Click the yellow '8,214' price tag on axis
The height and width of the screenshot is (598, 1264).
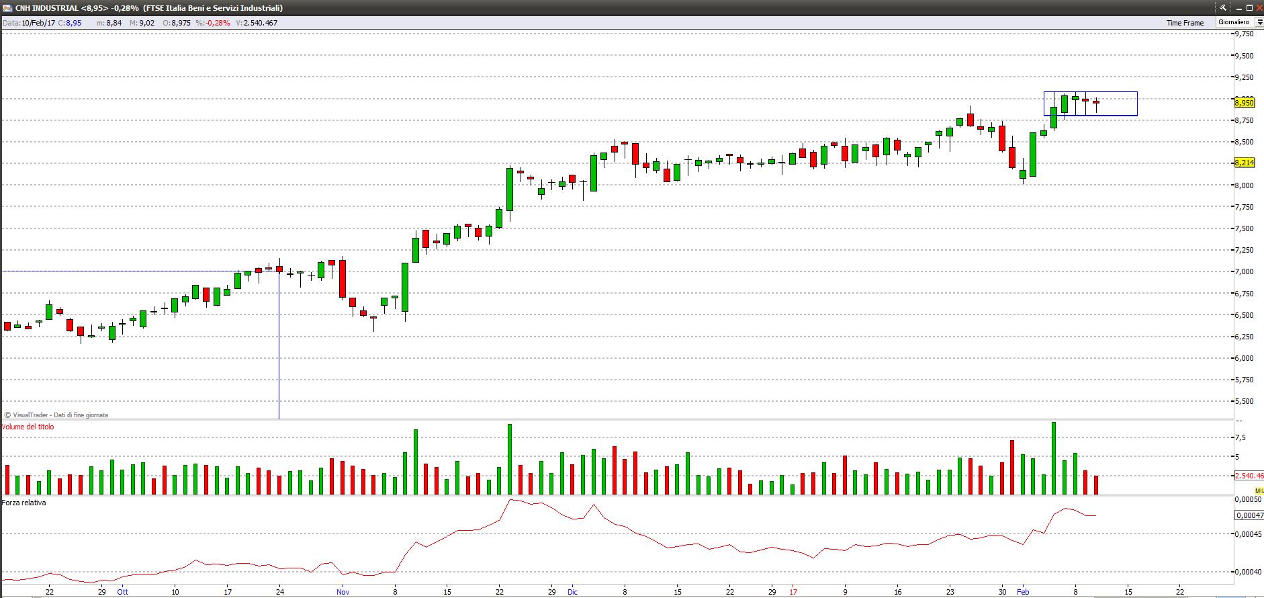click(x=1244, y=163)
